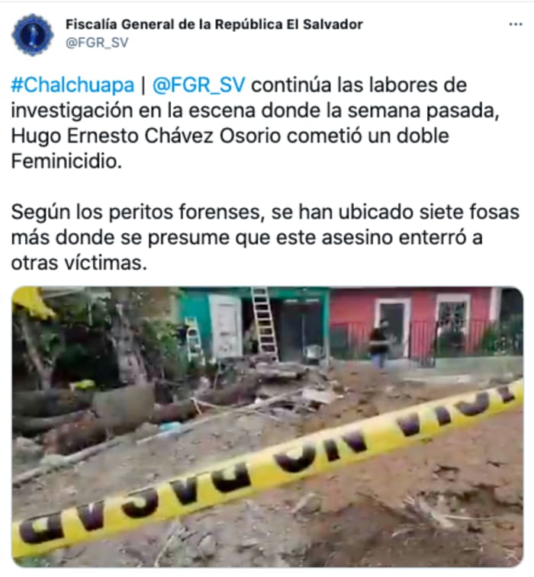Open the crime scene media thumbnail
The height and width of the screenshot is (577, 534).
[x=267, y=427]
